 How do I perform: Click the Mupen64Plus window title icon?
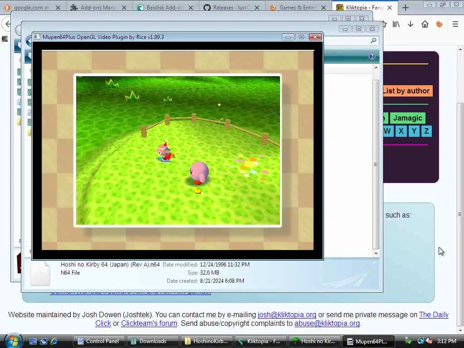point(37,37)
